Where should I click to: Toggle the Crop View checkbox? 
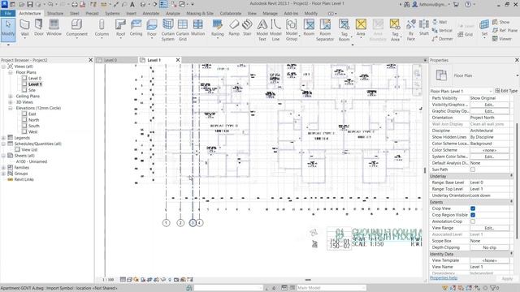pos(473,208)
